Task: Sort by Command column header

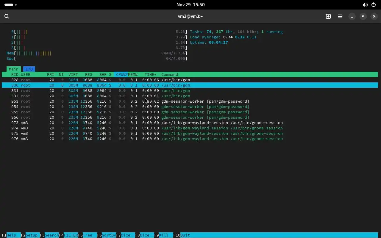Action: pyautogui.click(x=170, y=75)
